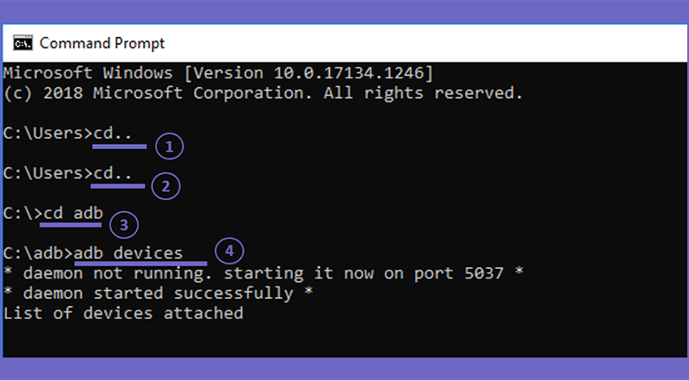The image size is (689, 380).
Task: Click the cd adb command text
Action: coord(73,214)
